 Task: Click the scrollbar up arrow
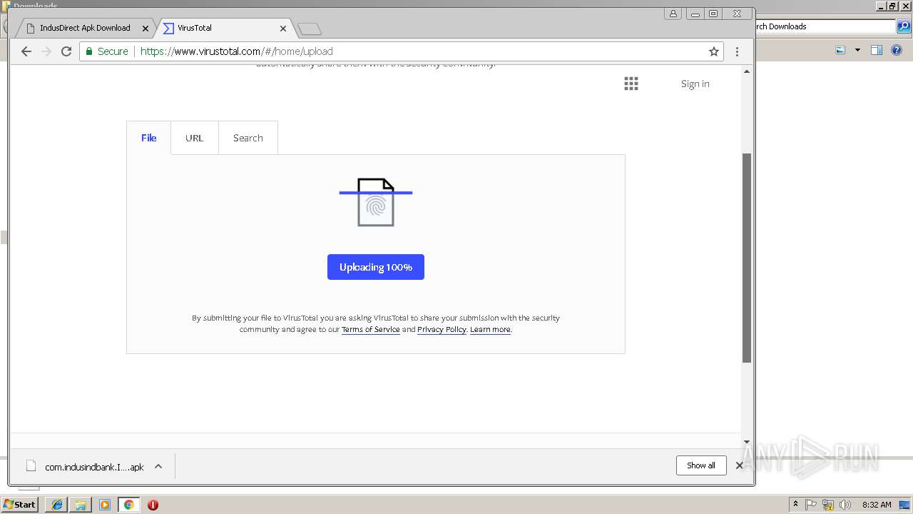coord(747,71)
